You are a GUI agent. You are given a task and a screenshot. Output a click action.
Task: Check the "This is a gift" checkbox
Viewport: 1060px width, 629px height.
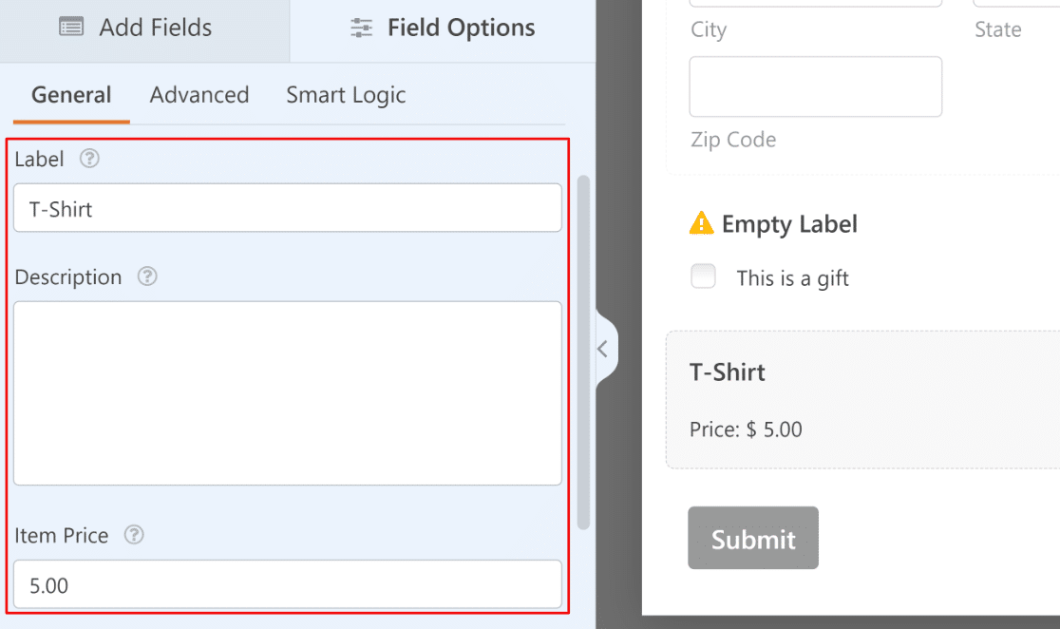point(703,276)
